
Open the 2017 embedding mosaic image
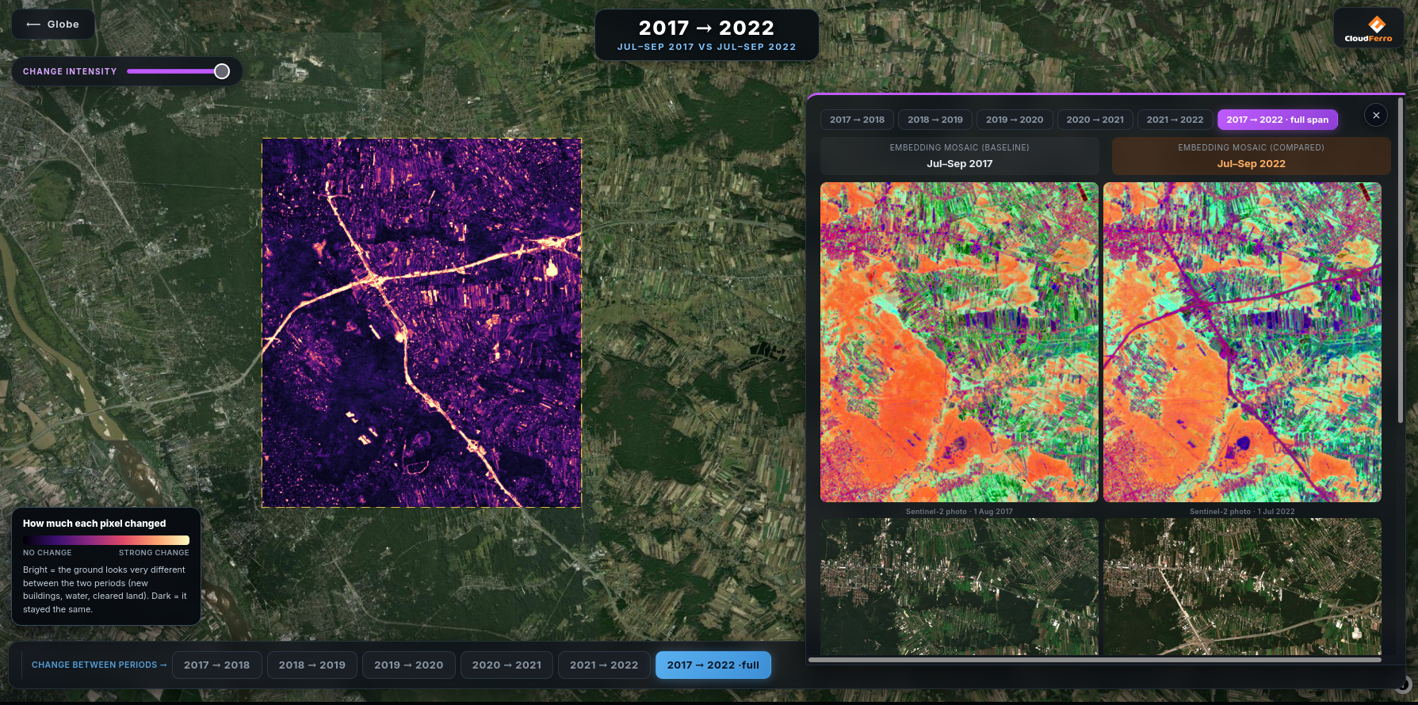959,342
